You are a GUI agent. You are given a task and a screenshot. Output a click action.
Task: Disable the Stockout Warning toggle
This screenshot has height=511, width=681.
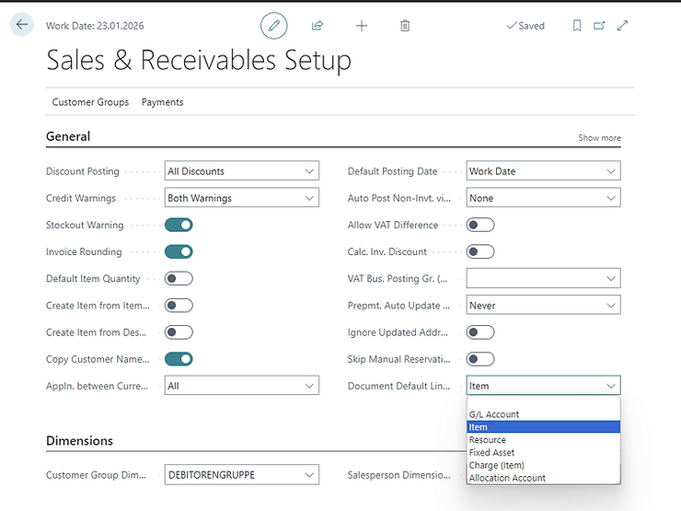click(179, 225)
